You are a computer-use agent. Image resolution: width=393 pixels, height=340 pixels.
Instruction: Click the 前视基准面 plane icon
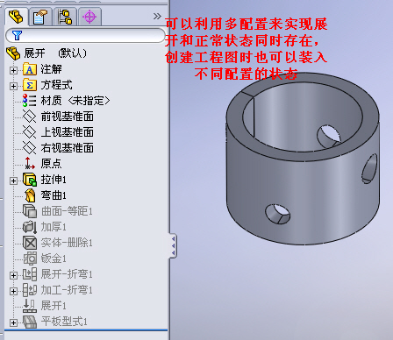pyautogui.click(x=29, y=117)
